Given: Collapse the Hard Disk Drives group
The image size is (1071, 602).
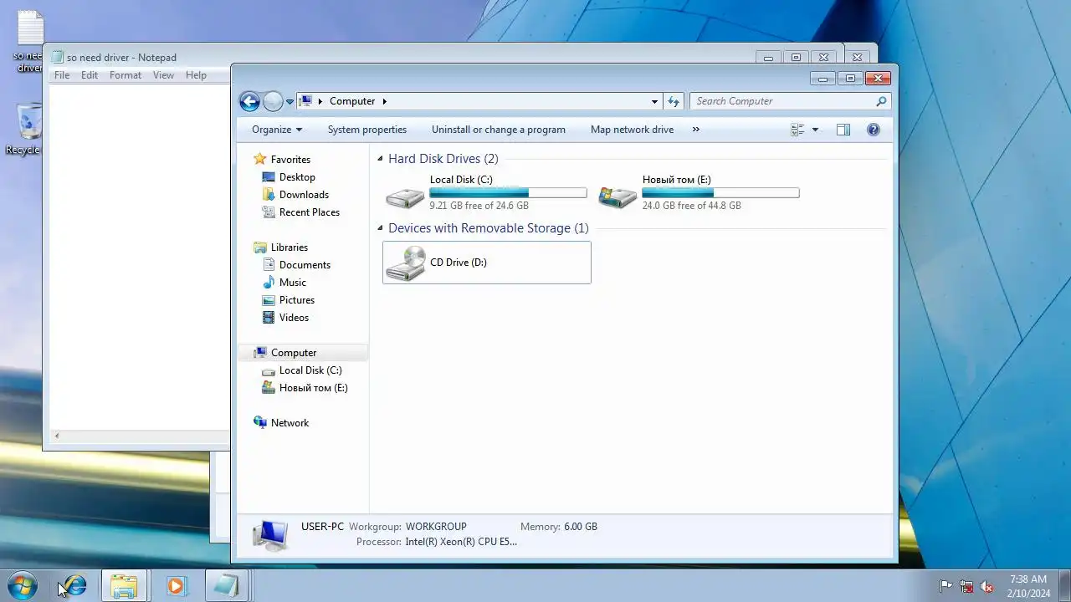Looking at the screenshot, I should point(381,159).
